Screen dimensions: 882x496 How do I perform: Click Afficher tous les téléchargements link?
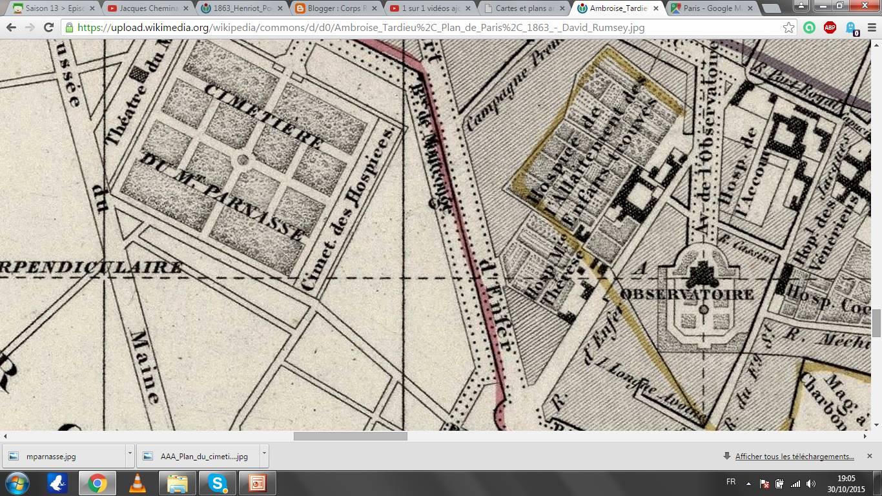click(794, 456)
